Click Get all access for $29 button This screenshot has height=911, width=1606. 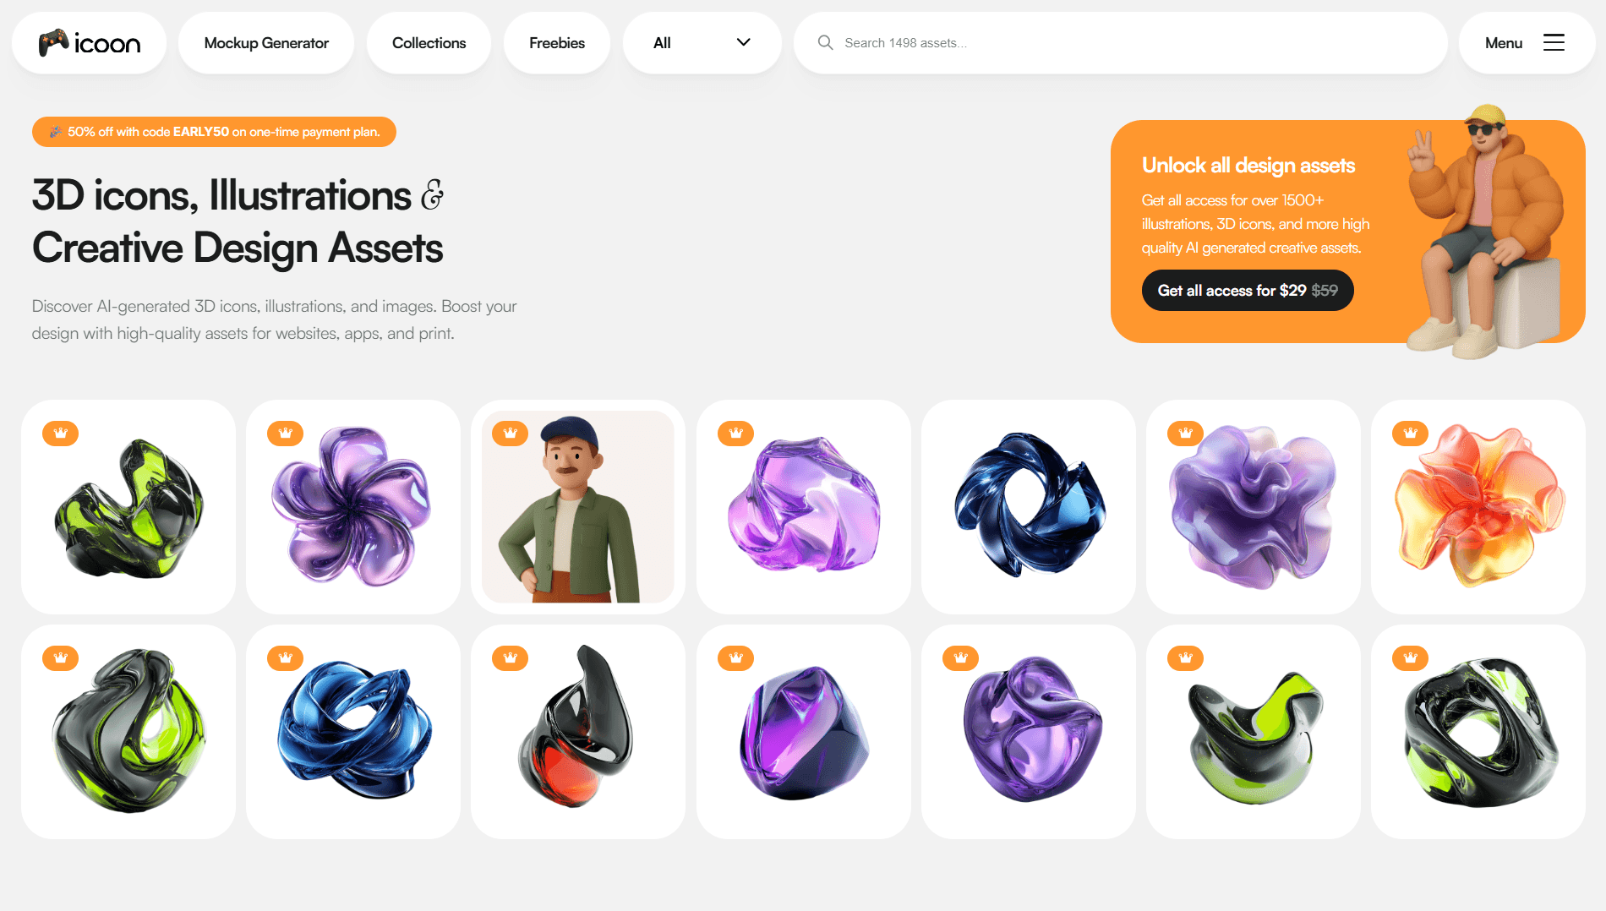tap(1248, 291)
